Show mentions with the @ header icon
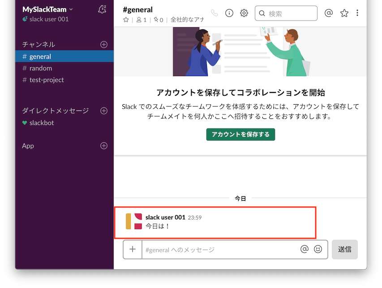Screen dimensions: 382x288 tap(328, 13)
